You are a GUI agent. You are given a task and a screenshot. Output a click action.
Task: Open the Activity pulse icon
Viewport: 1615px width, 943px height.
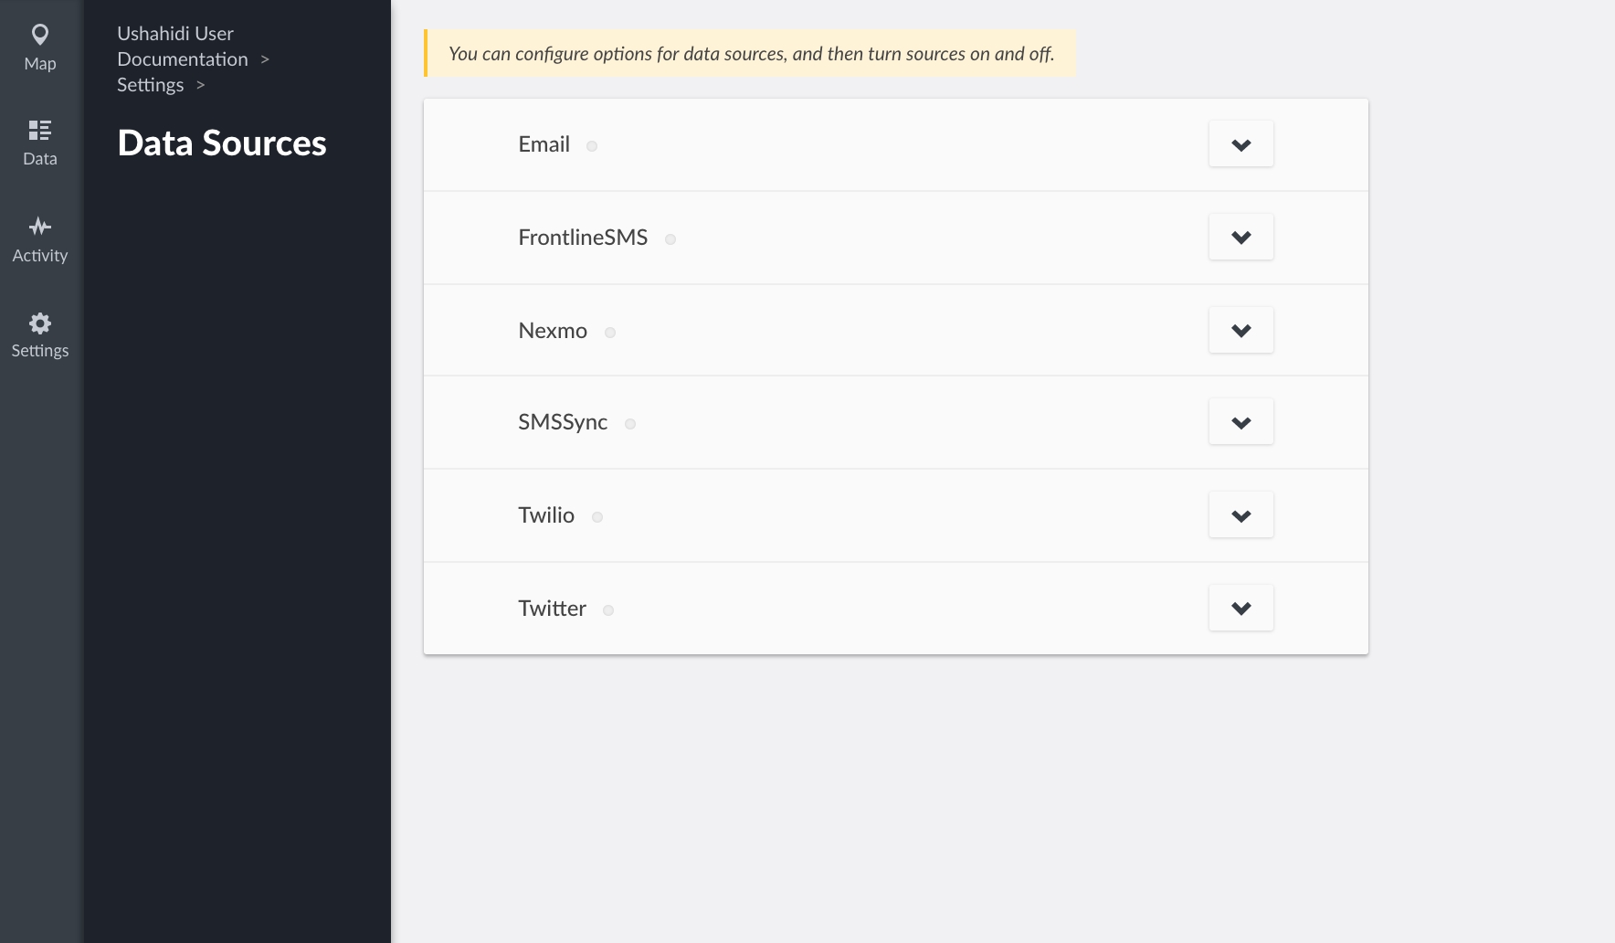coord(40,226)
